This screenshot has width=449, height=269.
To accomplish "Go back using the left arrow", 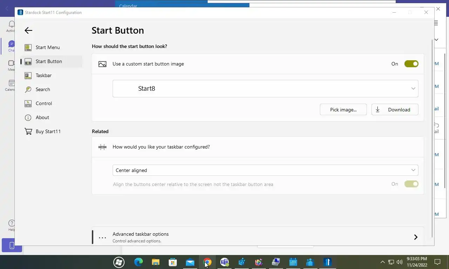I will 28,30.
